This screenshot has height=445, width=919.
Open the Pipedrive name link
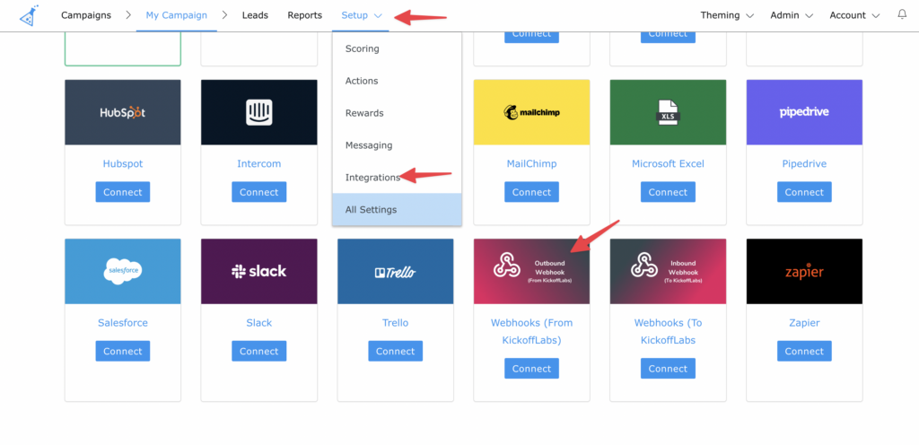pos(804,164)
